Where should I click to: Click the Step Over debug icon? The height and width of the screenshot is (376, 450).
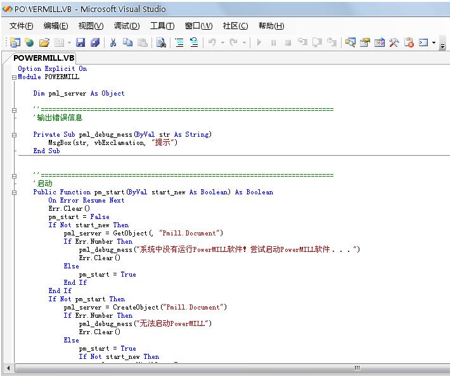317,42
